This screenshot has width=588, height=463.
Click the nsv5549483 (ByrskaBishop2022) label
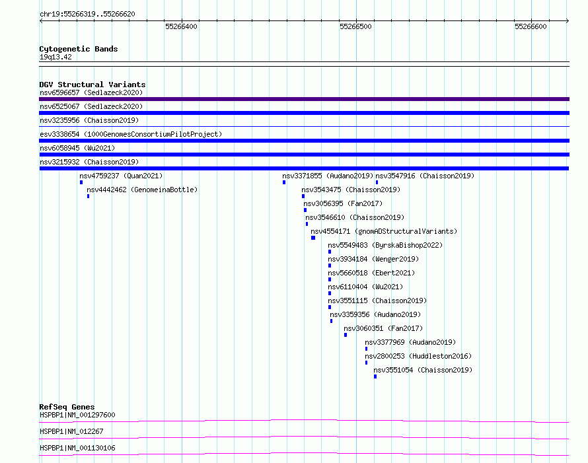[x=385, y=245]
